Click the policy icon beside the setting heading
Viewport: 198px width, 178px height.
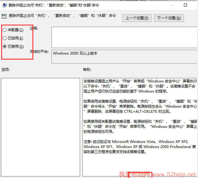pos(4,16)
